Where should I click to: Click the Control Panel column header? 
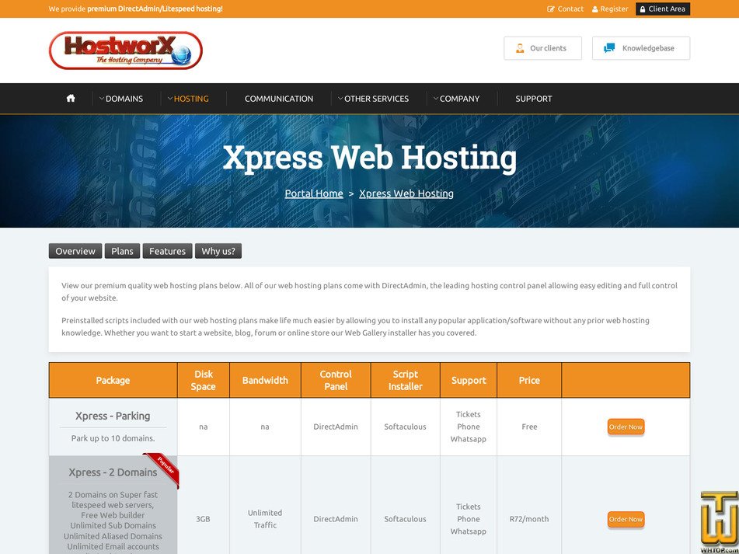click(x=336, y=380)
